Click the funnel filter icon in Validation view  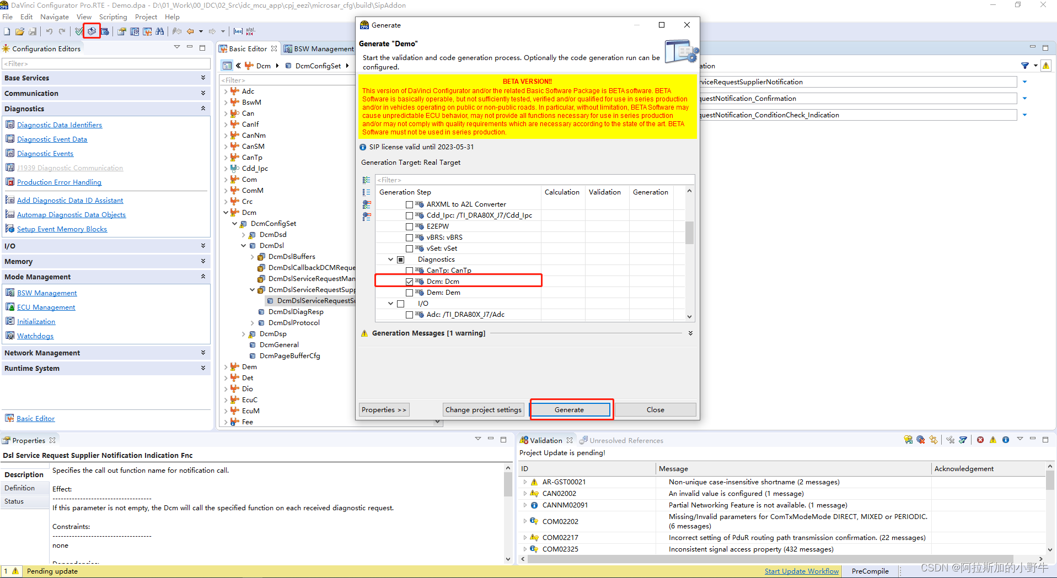pos(963,440)
